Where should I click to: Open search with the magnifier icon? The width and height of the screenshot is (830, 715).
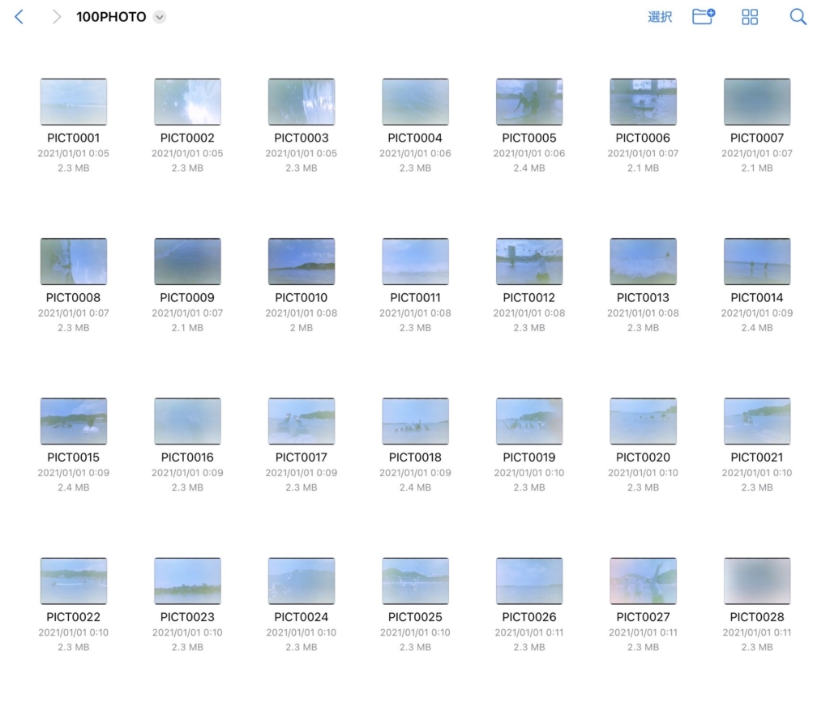pyautogui.click(x=798, y=17)
